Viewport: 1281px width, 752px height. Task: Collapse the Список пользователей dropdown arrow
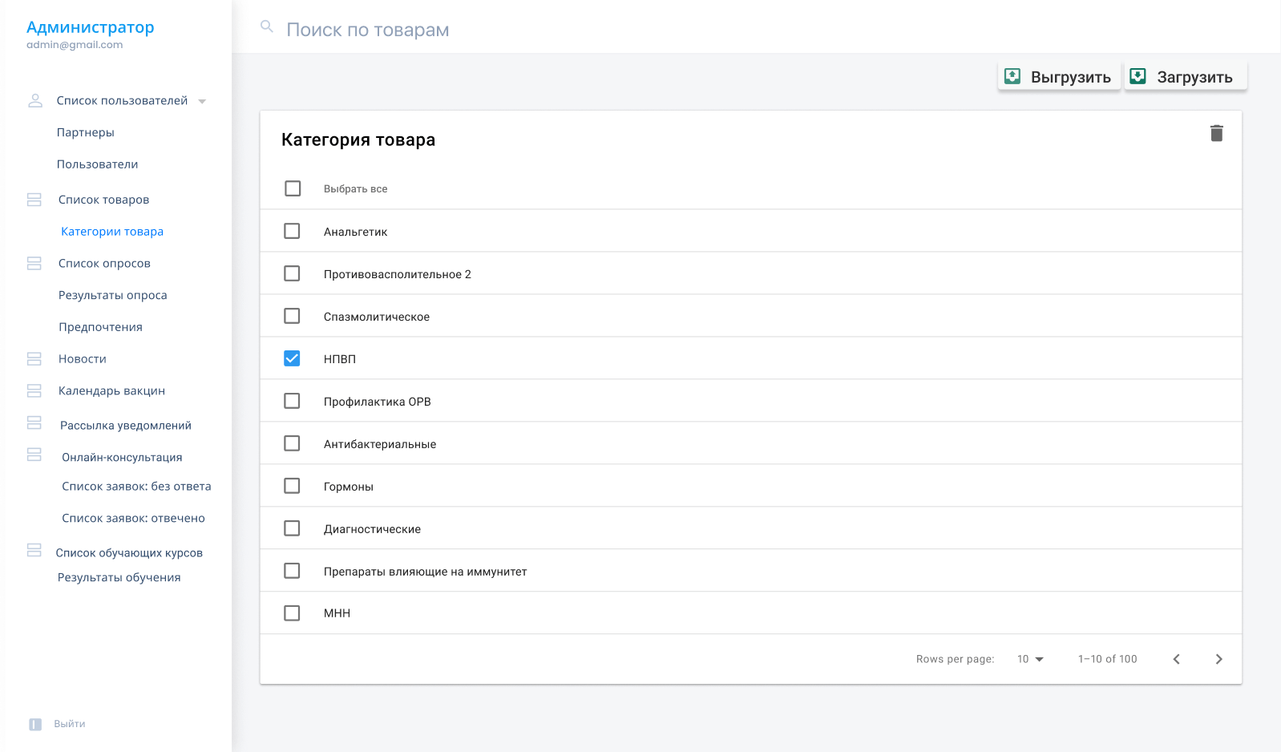coord(202,101)
